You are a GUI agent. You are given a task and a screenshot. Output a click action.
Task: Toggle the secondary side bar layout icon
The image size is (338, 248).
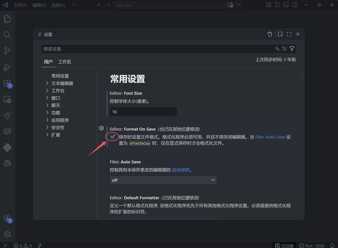pyautogui.click(x=295, y=5)
